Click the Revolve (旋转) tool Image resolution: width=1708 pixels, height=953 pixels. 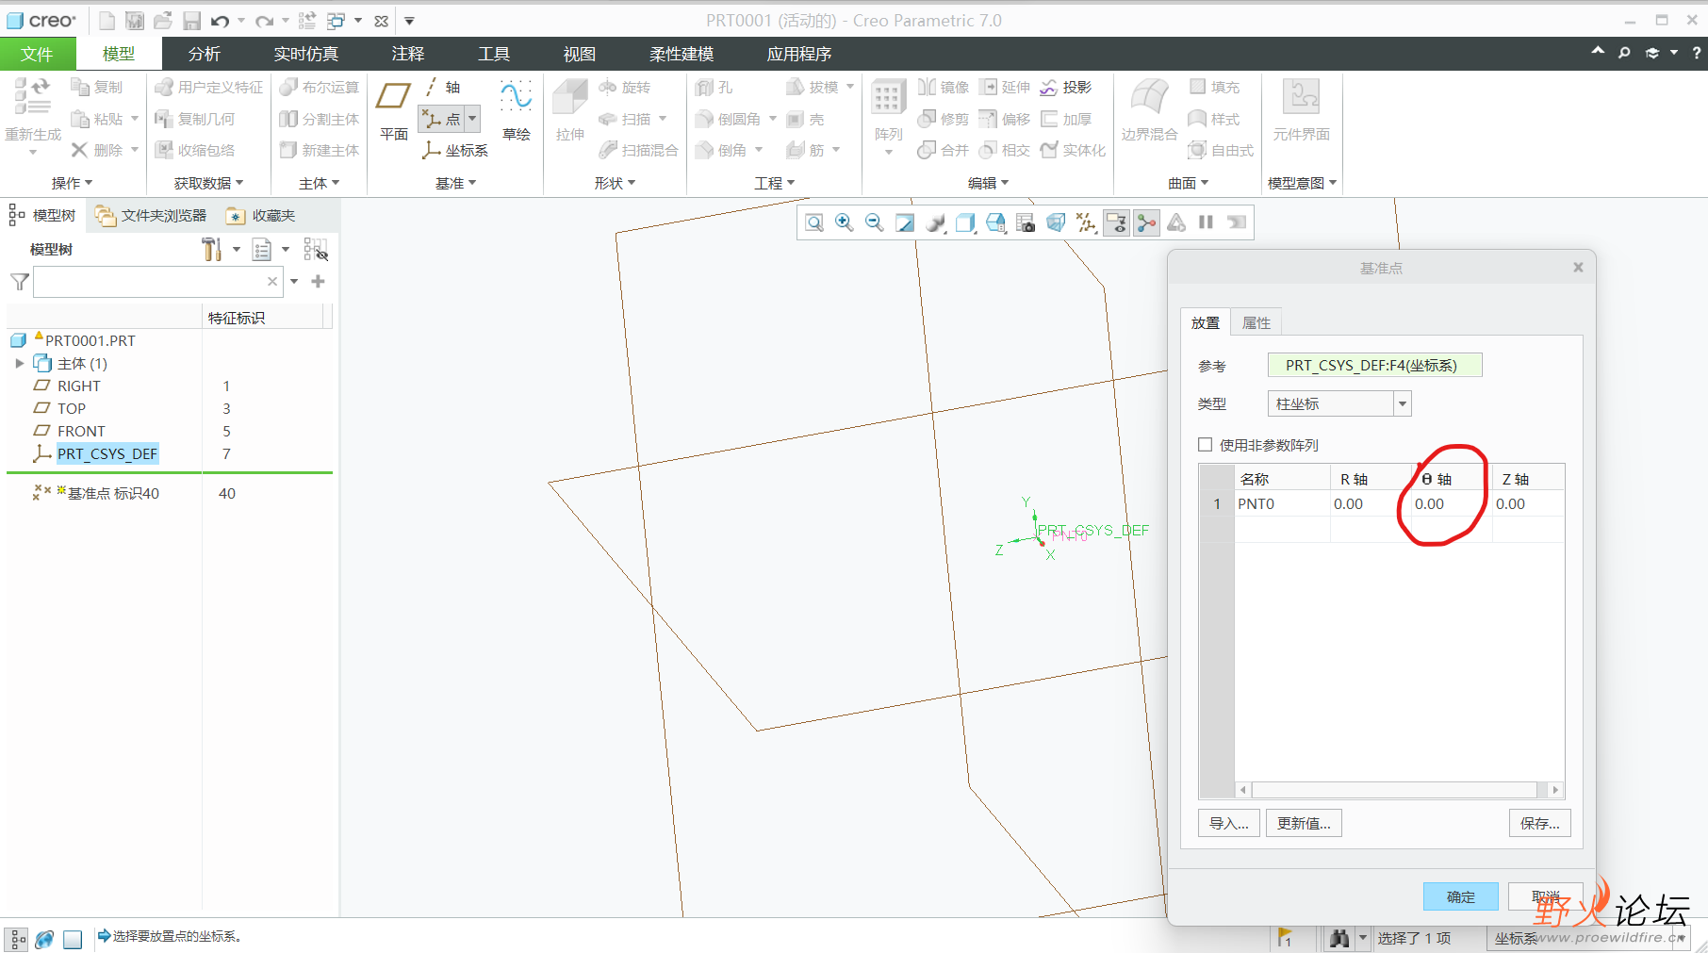tap(624, 88)
